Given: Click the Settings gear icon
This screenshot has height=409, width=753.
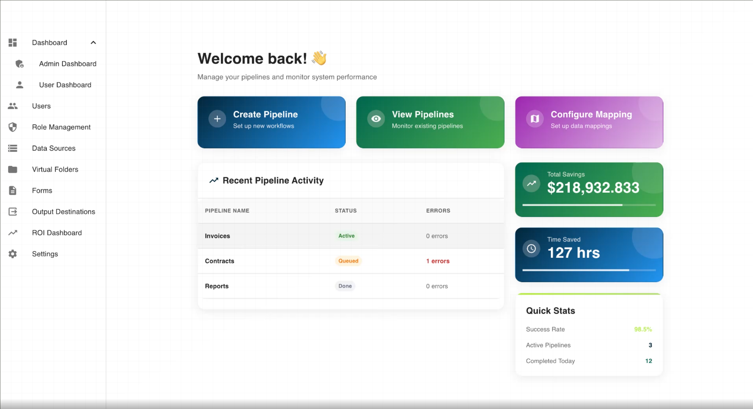Looking at the screenshot, I should tap(12, 254).
